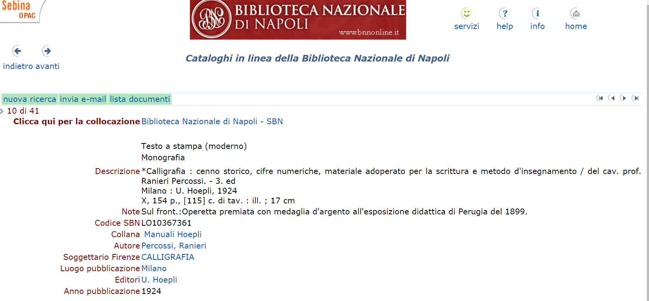Click the vertical page scrollbar
This screenshot has width=649, height=301.
(647, 157)
